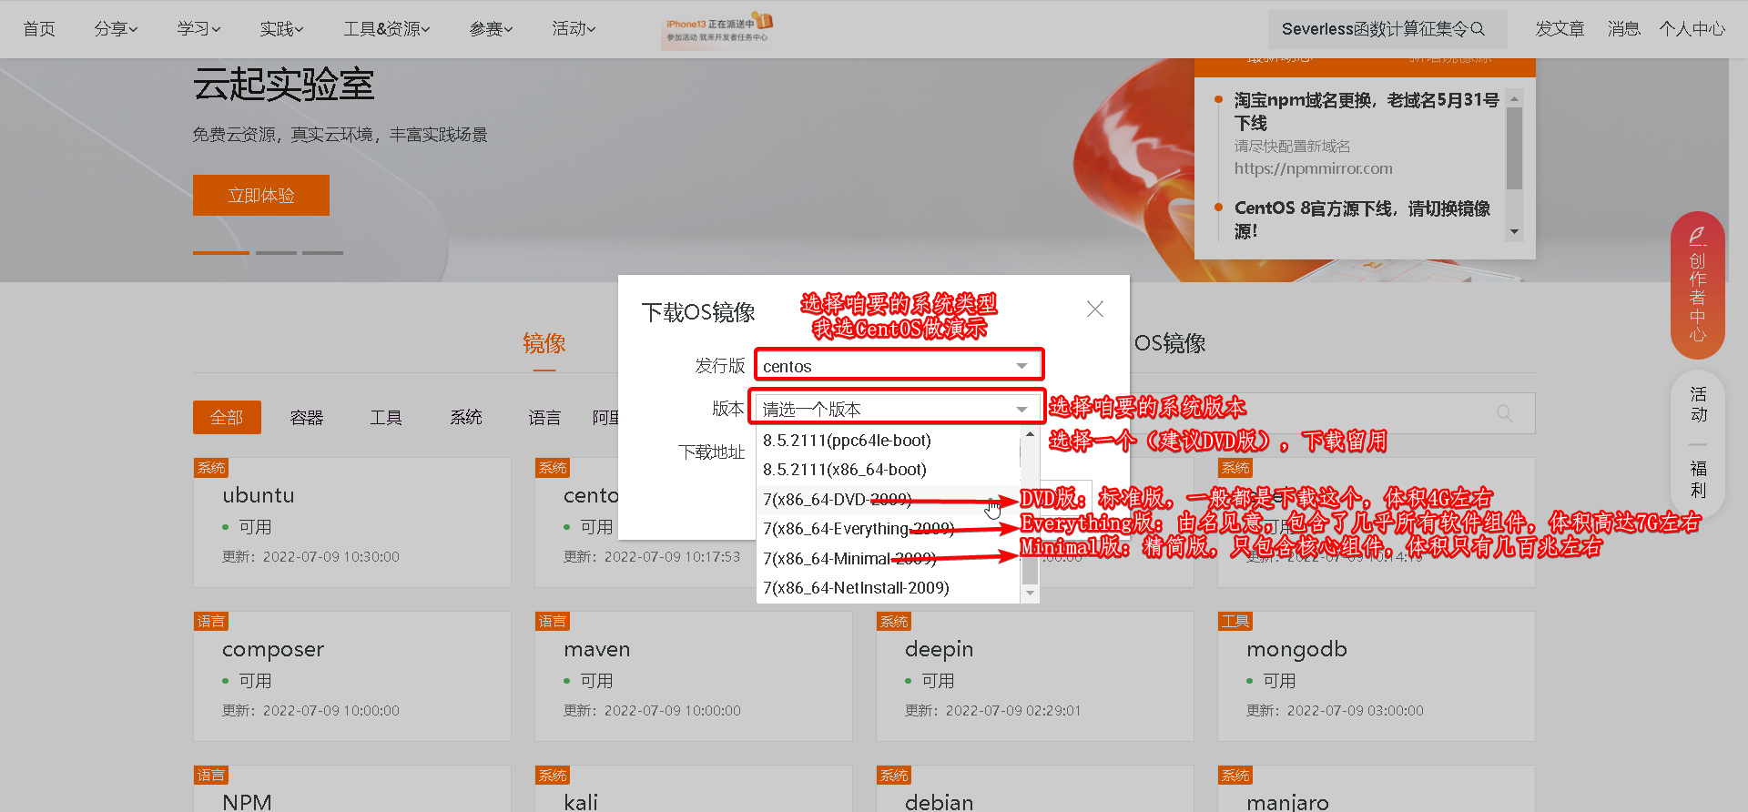Image resolution: width=1748 pixels, height=812 pixels.
Task: Open the ubuntu mirror card
Action: 352,523
